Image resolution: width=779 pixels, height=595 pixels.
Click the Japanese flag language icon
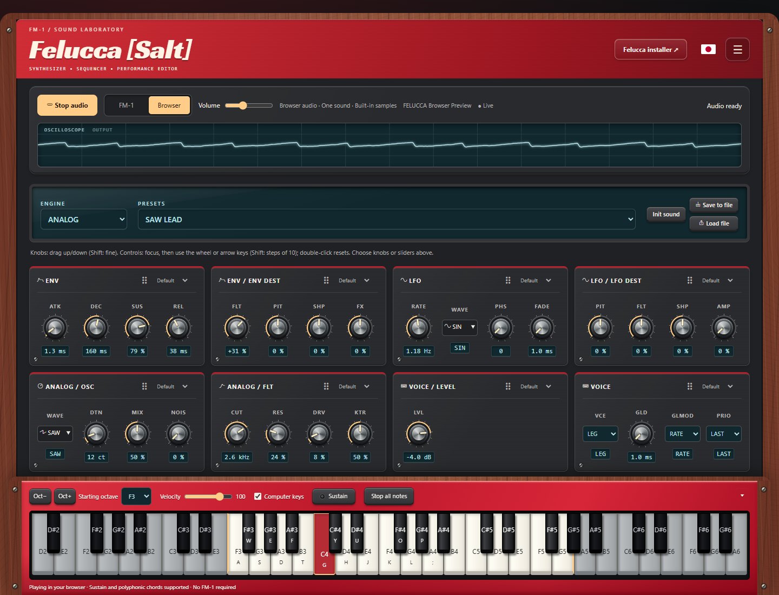pyautogui.click(x=708, y=49)
